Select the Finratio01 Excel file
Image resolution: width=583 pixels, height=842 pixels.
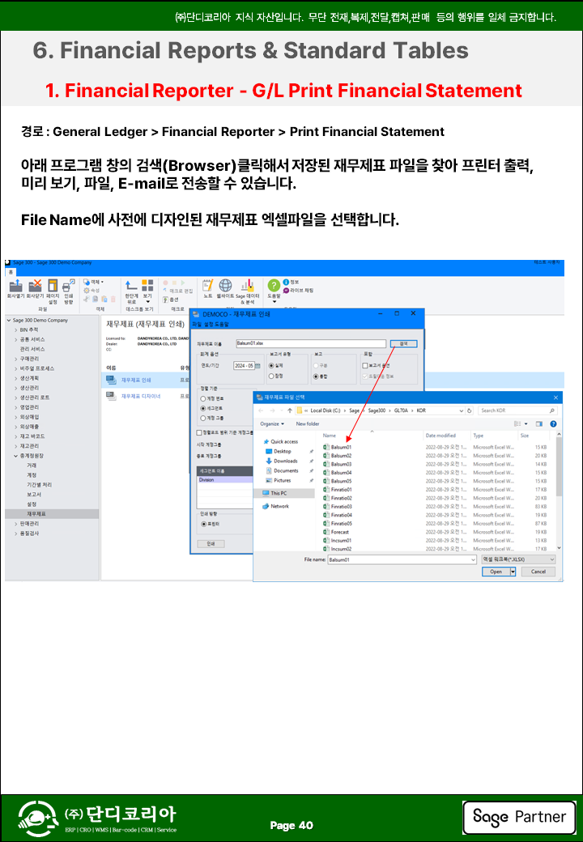pyautogui.click(x=337, y=489)
